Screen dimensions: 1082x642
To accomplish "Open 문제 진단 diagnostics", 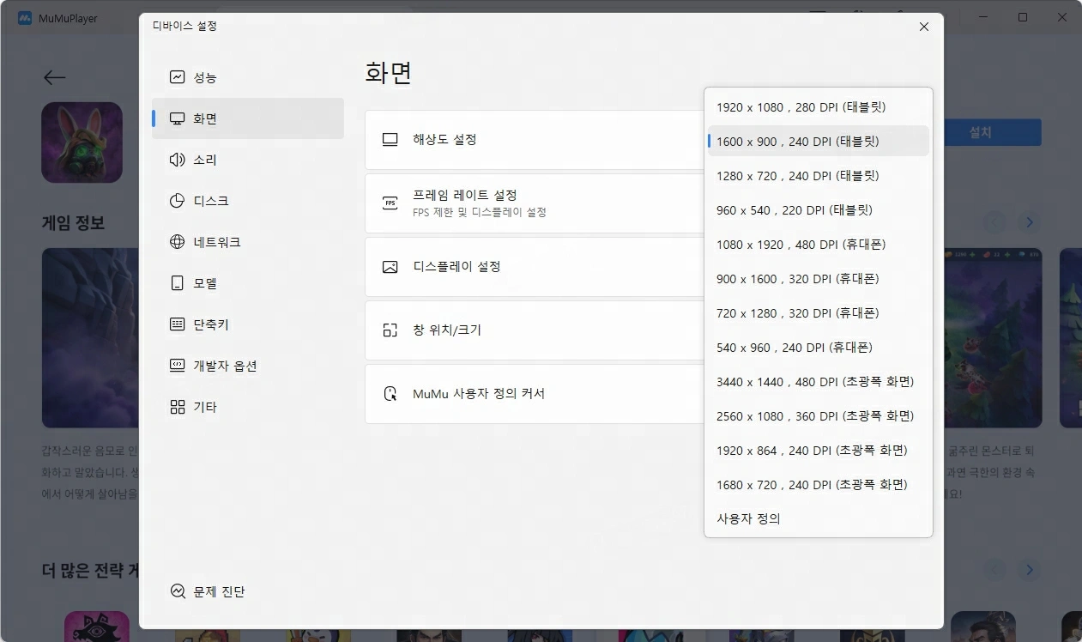I will click(208, 591).
